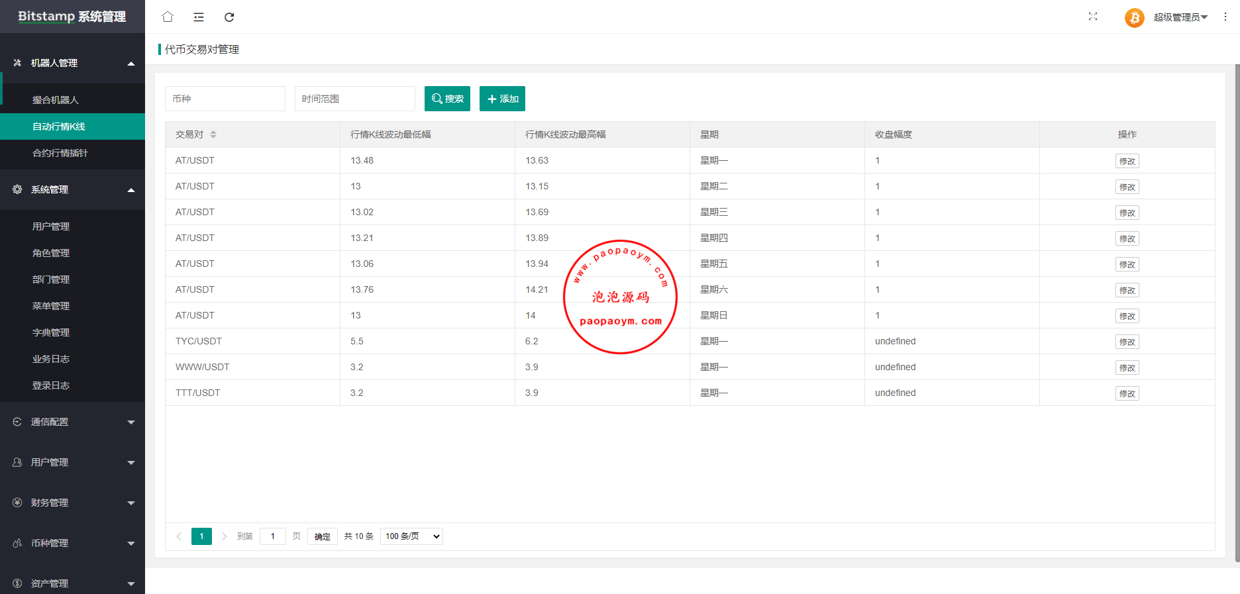Open the vertical three-dot more menu
Screen dimensions: 1240x594
coord(1225,17)
